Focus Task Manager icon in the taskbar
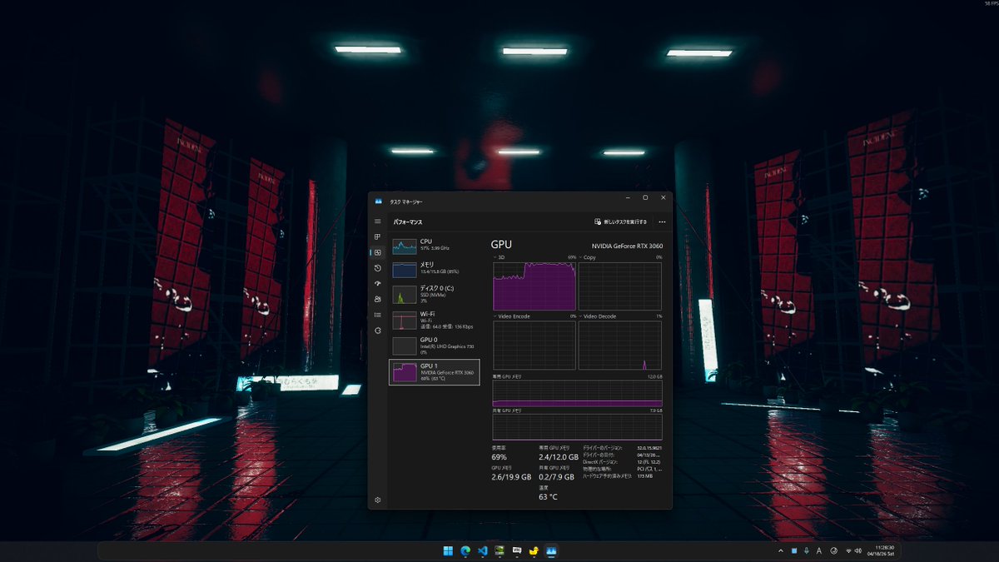This screenshot has height=562, width=999. tap(550, 550)
